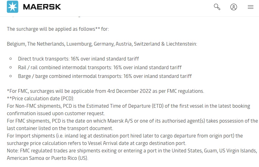The image size is (259, 167).
Task: Click 'The surcharge will be applied' sentence
Action: click(58, 29)
